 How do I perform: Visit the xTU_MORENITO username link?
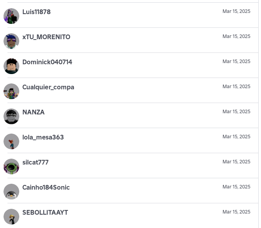[46, 37]
